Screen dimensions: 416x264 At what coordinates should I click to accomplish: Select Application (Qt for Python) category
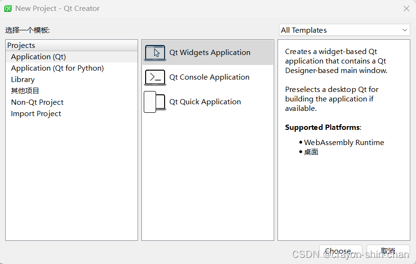(57, 68)
